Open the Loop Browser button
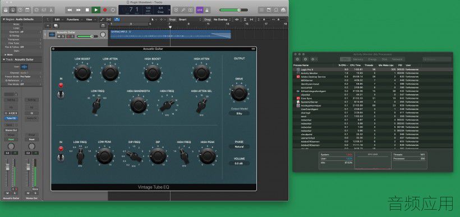 point(276,10)
